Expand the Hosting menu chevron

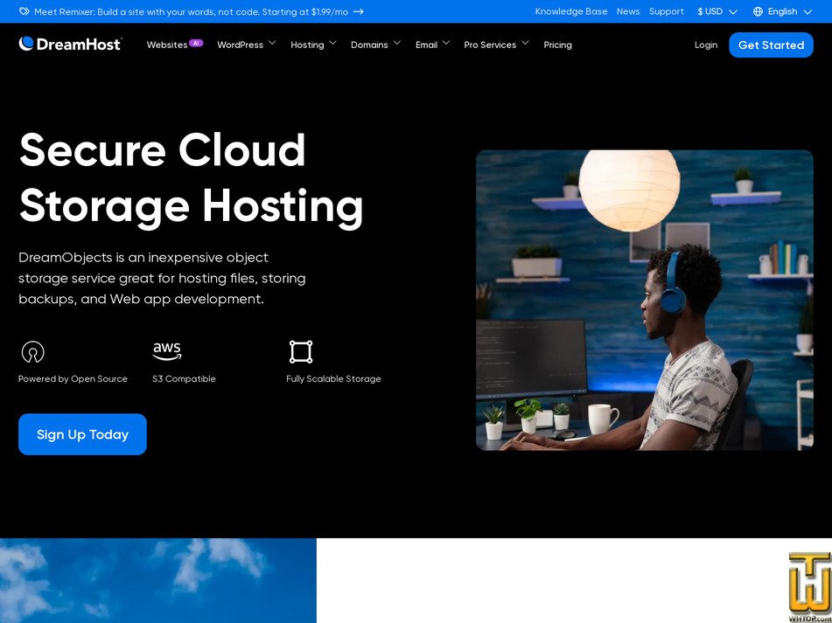coord(332,43)
